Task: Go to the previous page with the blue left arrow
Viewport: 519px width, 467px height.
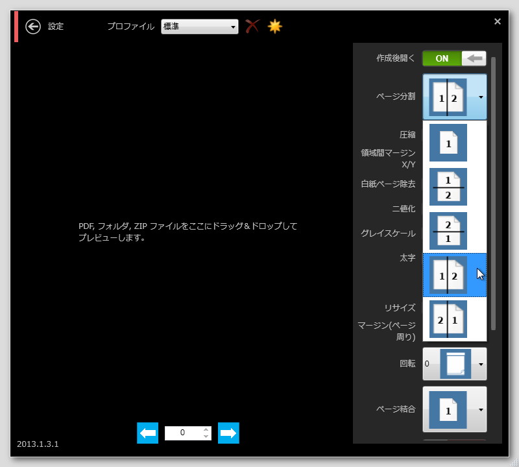Action: (x=147, y=433)
